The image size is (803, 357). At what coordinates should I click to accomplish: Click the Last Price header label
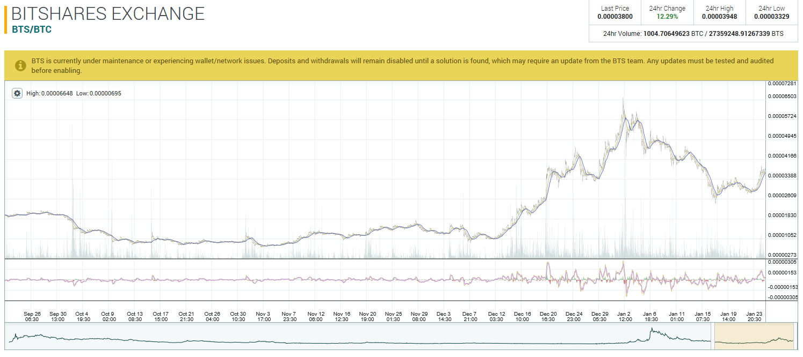coord(615,8)
